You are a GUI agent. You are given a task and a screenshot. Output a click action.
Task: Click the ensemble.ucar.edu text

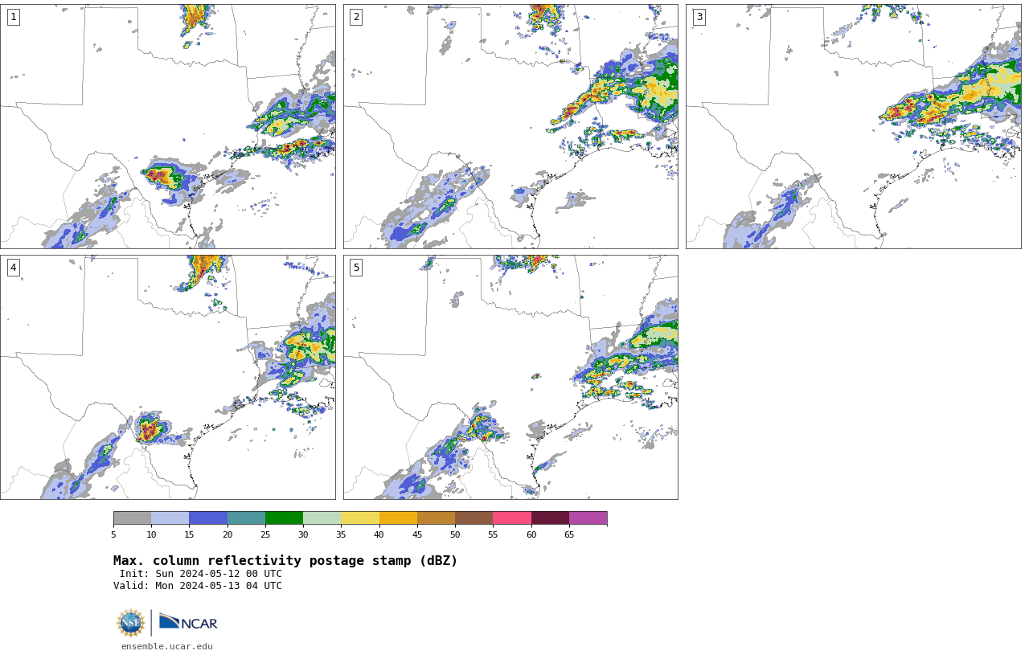click(167, 646)
